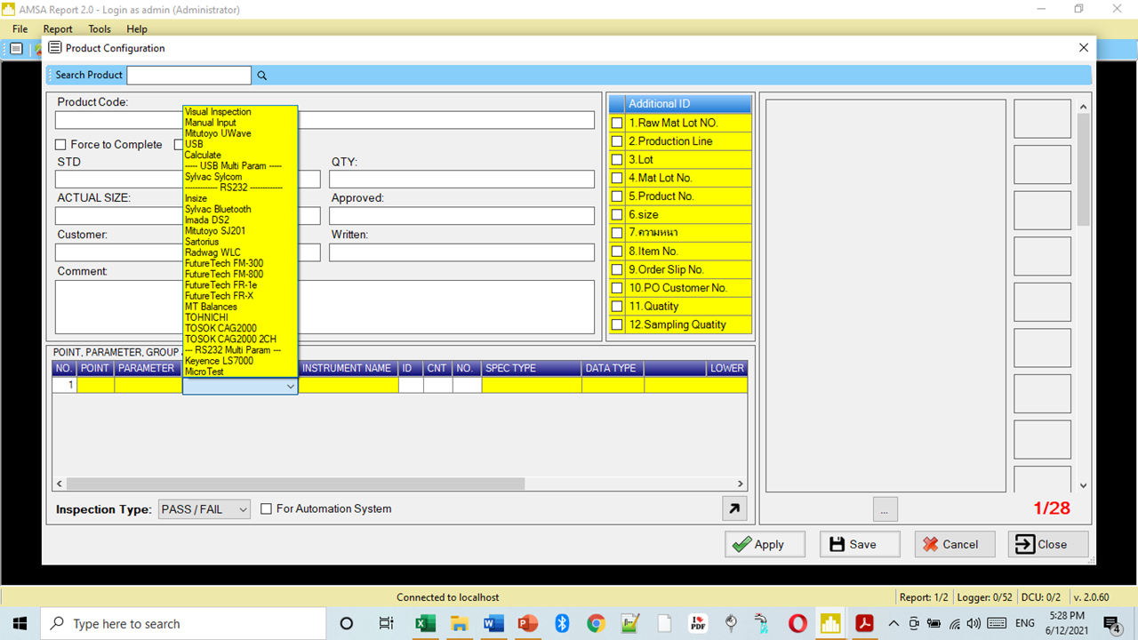Pick Mitutoyo UWave from the list
The width and height of the screenshot is (1138, 640).
[218, 133]
